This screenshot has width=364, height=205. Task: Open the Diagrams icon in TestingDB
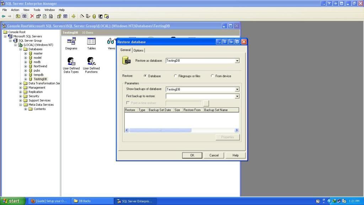pyautogui.click(x=71, y=43)
